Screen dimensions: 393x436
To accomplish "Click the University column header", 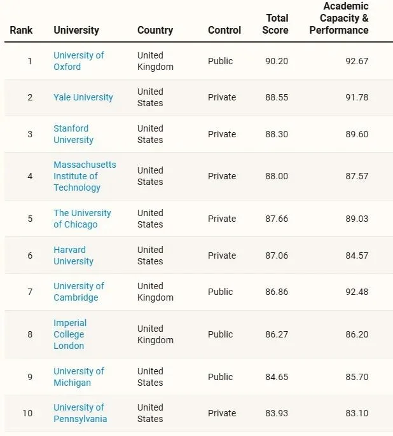I will click(x=76, y=30).
